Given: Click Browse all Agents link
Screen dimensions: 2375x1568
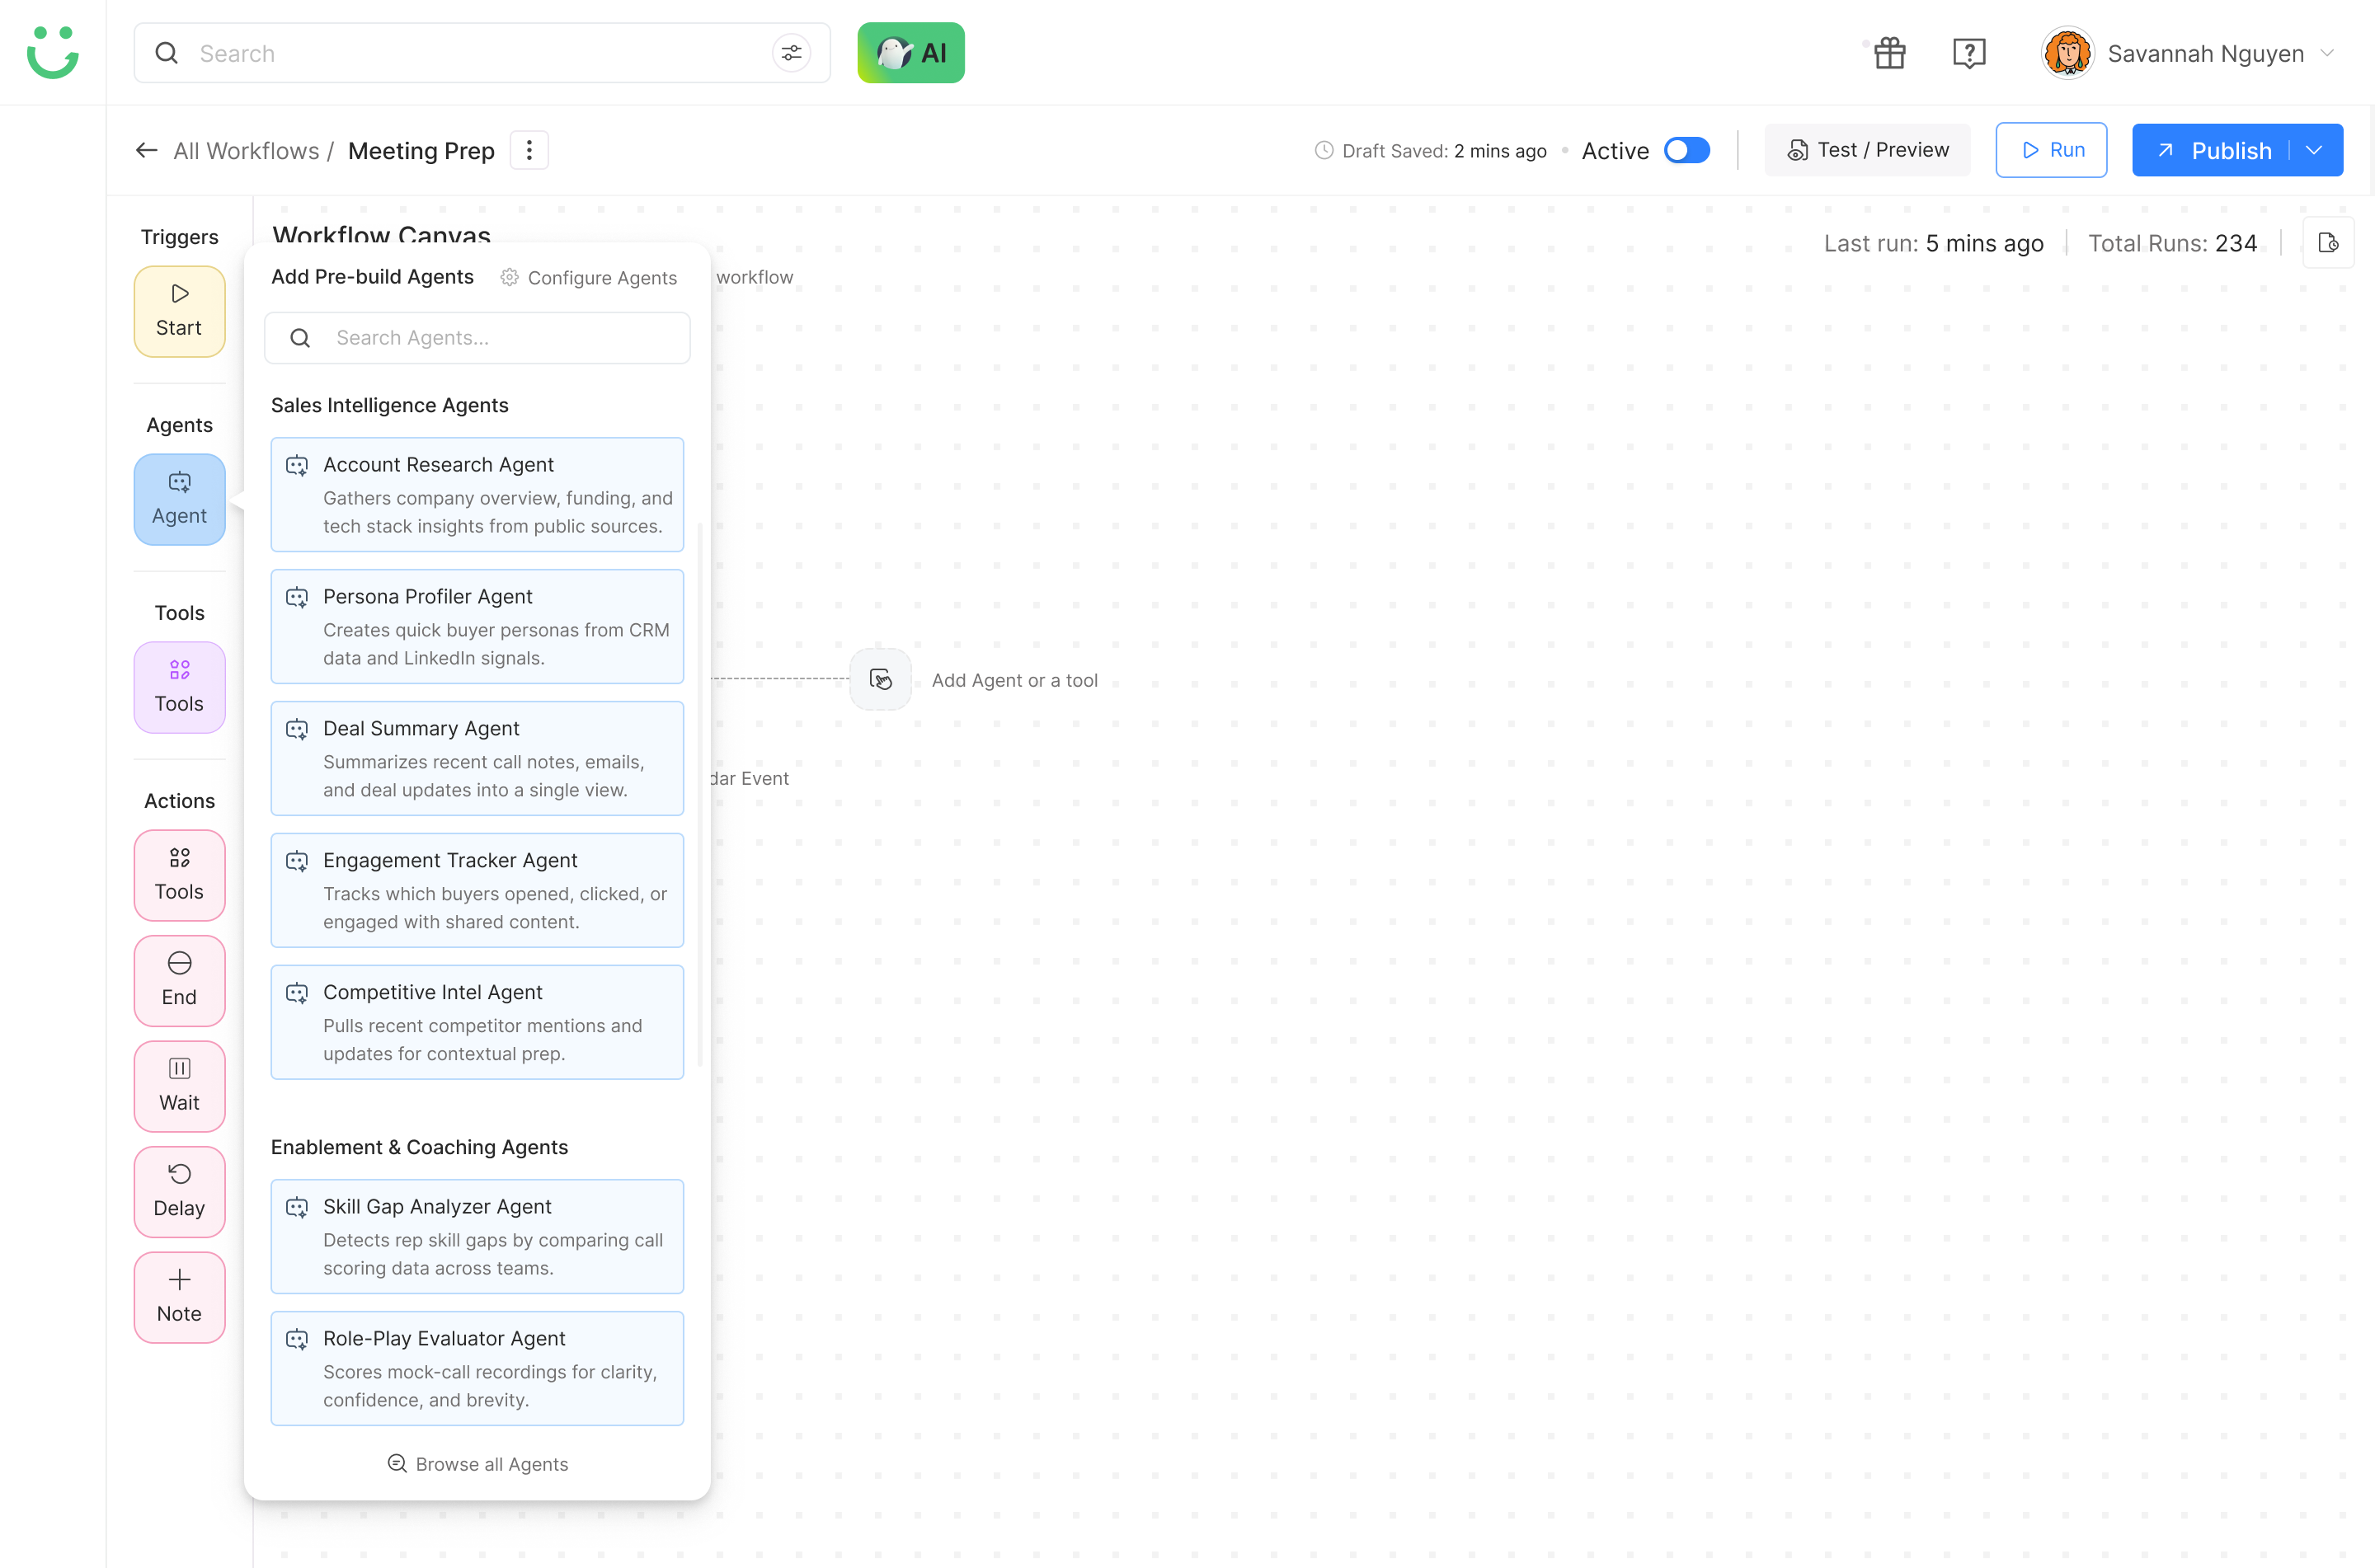Looking at the screenshot, I should [477, 1463].
